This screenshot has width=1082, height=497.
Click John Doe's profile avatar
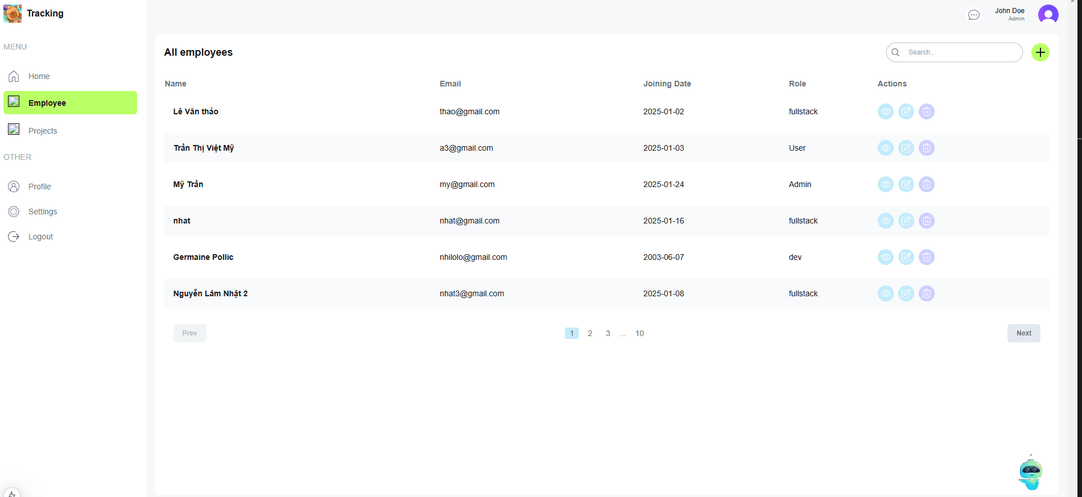(1048, 14)
